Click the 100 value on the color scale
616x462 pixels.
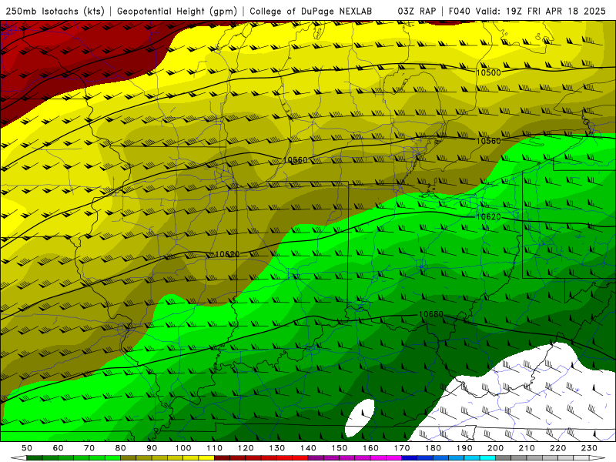coord(183,448)
